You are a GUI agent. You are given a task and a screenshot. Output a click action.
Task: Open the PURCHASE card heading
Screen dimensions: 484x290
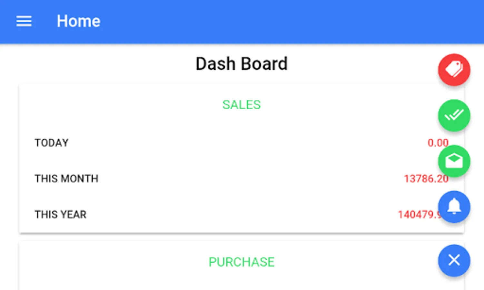click(x=241, y=262)
